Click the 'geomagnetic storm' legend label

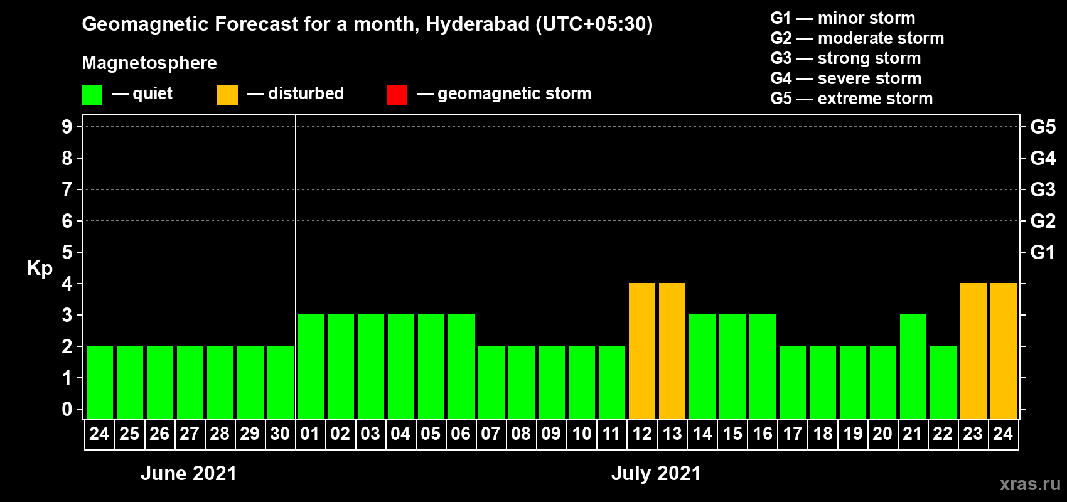pyautogui.click(x=515, y=94)
